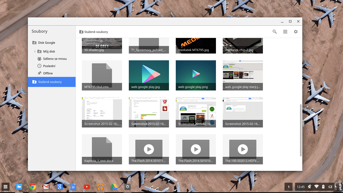Open Gmail from the shelf
This screenshot has width=343, height=193.
[46, 187]
